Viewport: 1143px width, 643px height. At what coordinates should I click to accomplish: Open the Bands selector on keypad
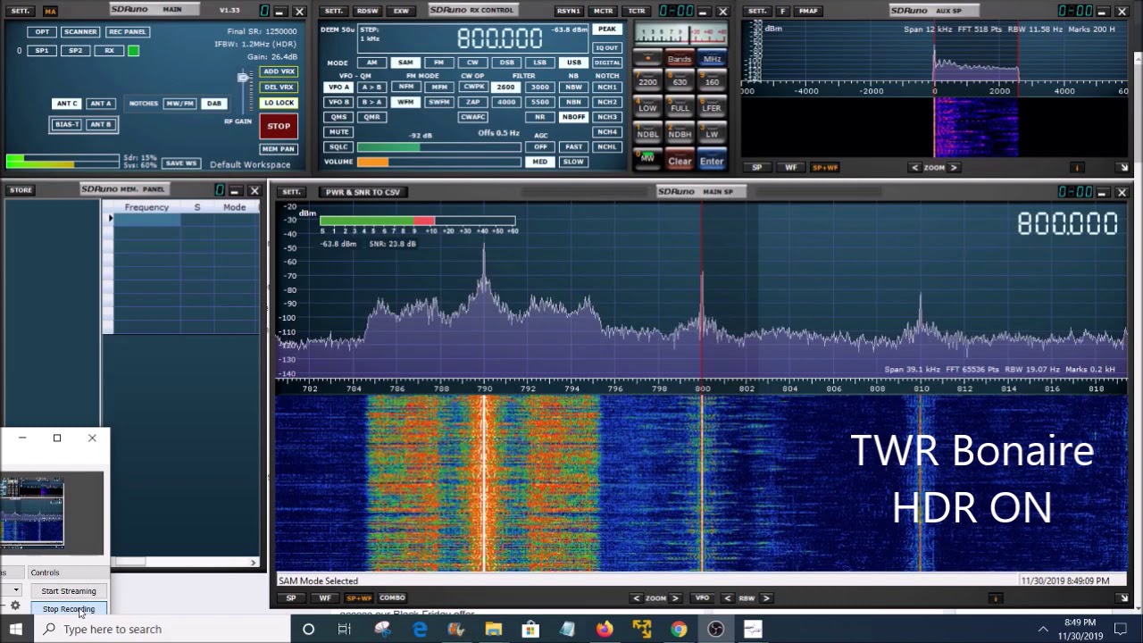pyautogui.click(x=680, y=60)
